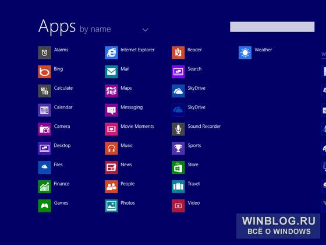Open the Calculate app icon
326x245 pixels.
44,91
